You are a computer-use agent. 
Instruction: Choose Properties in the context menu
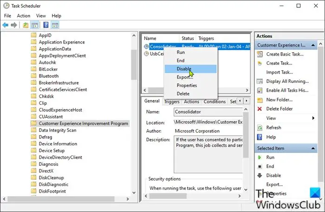191,85
